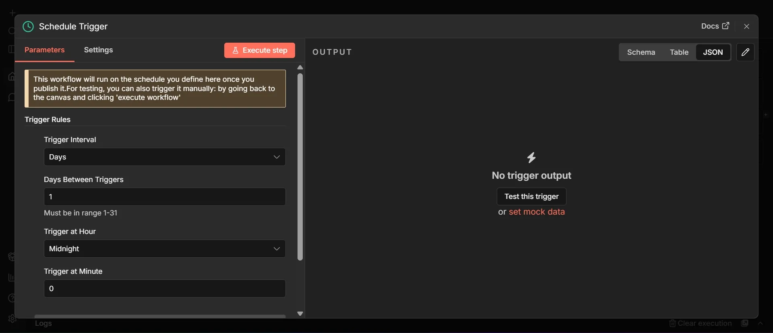Click the pencil icon to edit output
773x333 pixels.
pyautogui.click(x=745, y=52)
